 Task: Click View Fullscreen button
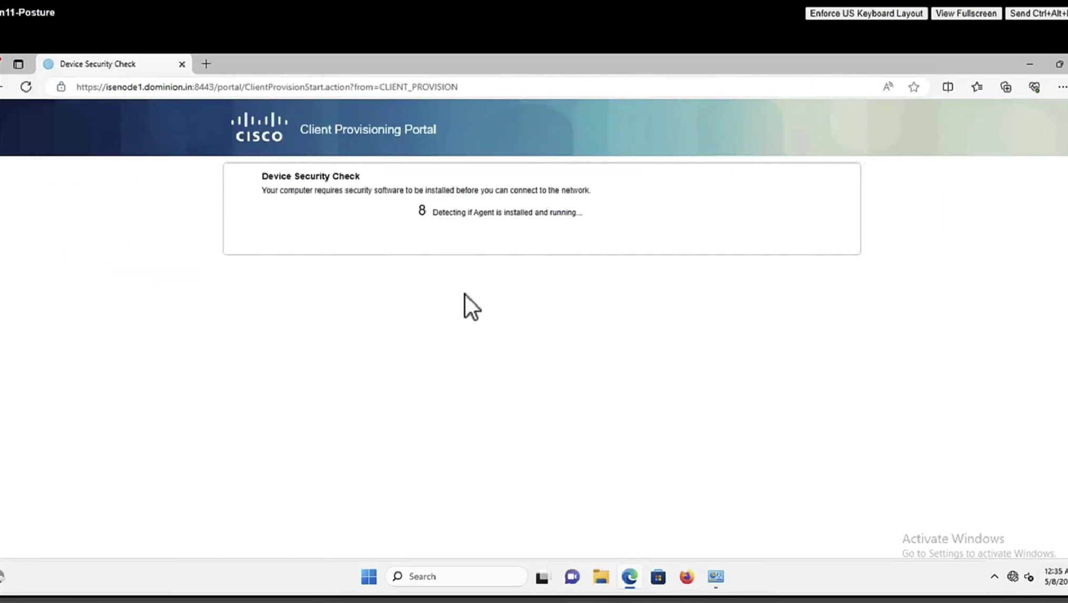tap(966, 13)
